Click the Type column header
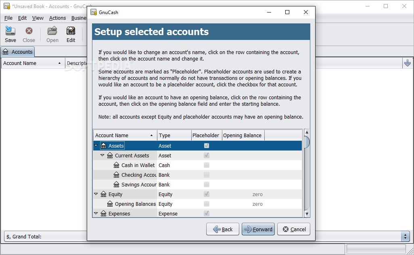The width and height of the screenshot is (414, 255). [x=174, y=135]
